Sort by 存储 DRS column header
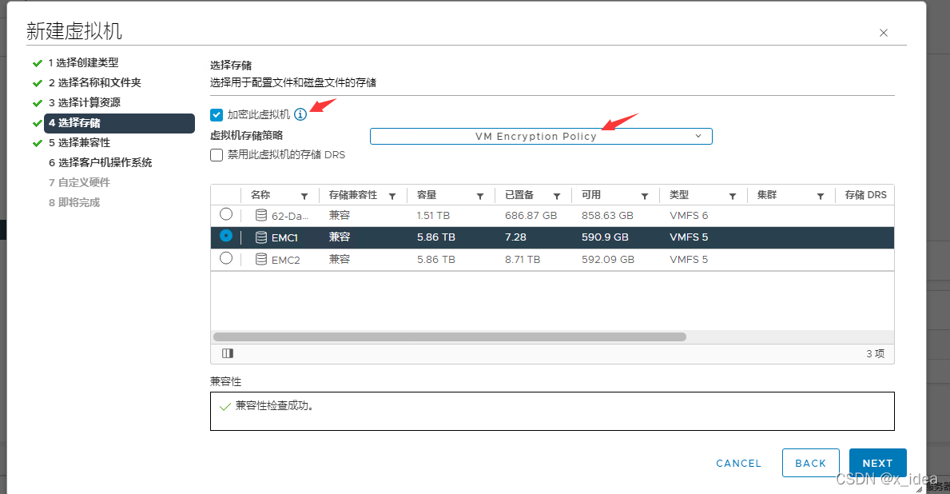950x494 pixels. [x=866, y=195]
